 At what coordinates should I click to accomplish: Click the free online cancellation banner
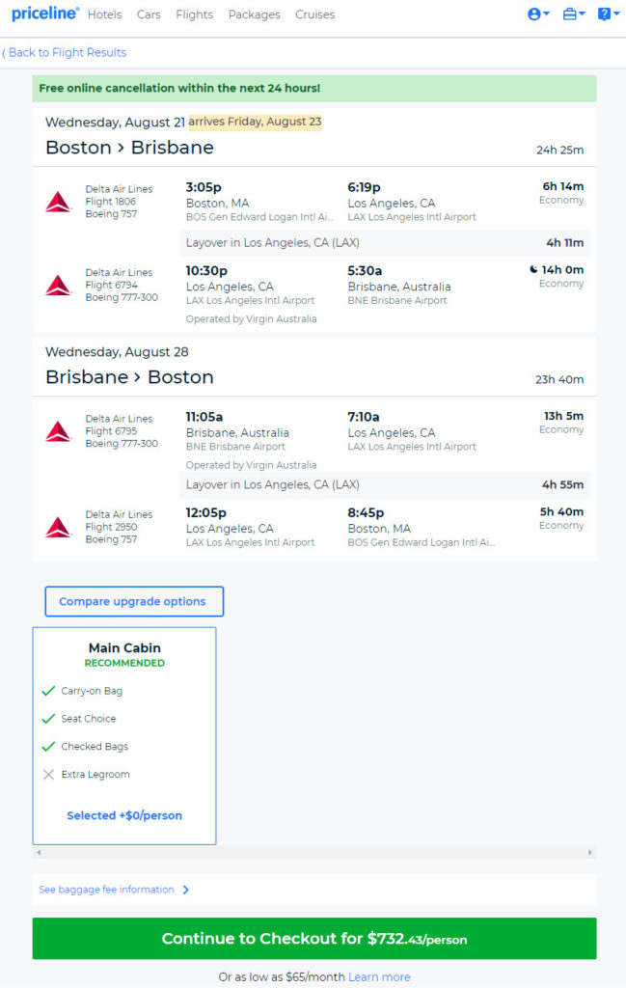point(314,88)
